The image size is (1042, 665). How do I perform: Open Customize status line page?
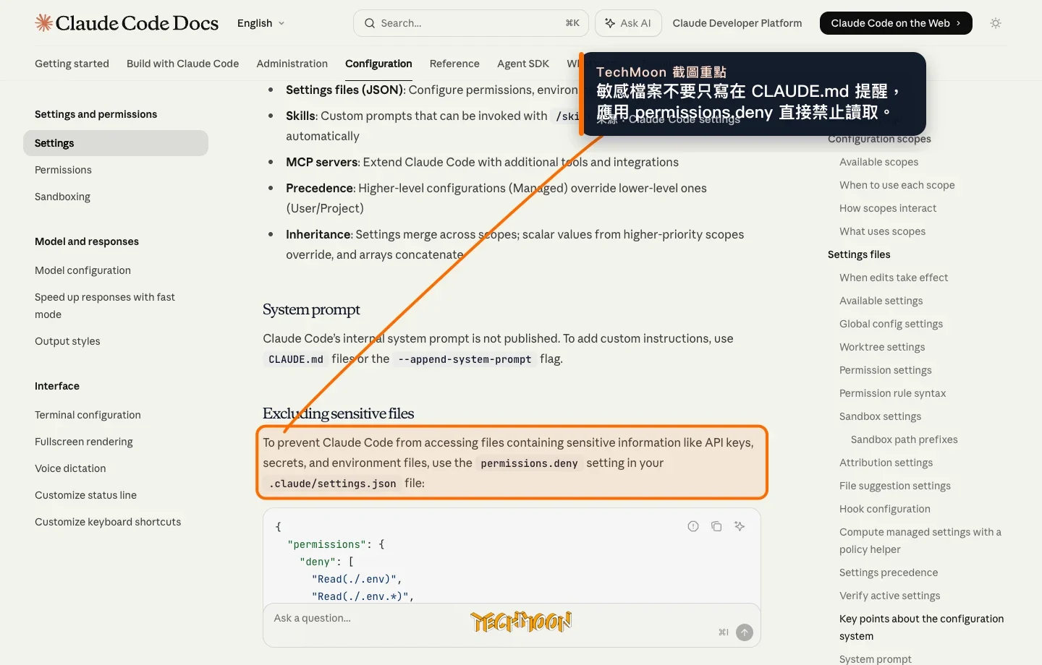pyautogui.click(x=85, y=495)
